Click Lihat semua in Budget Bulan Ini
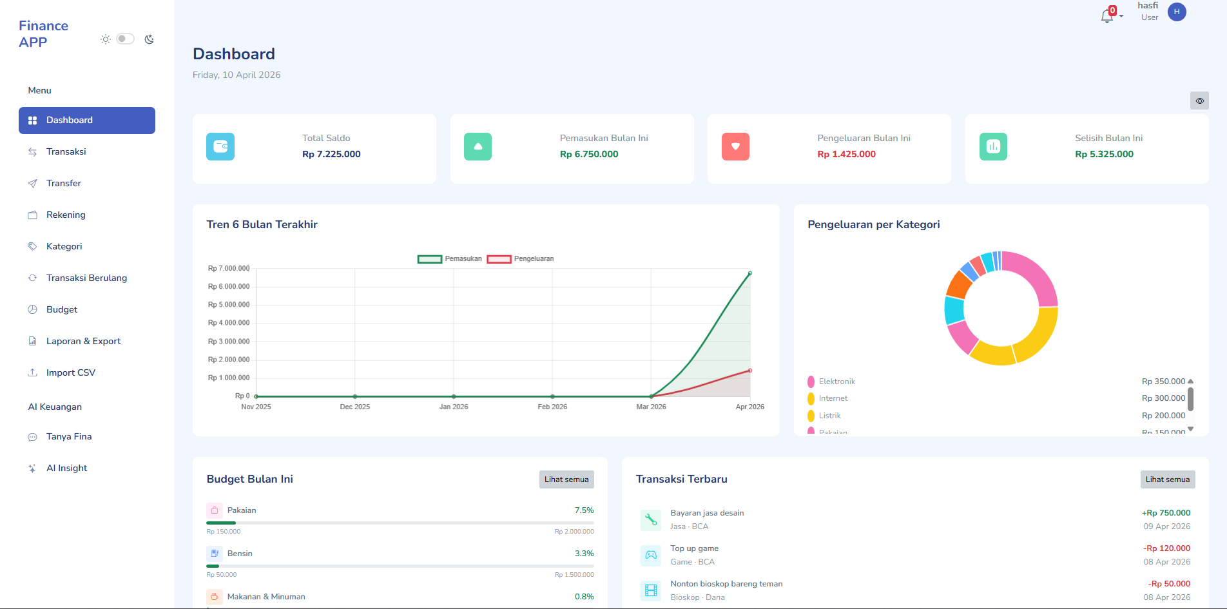Screen dimensions: 1227x609 pos(566,479)
